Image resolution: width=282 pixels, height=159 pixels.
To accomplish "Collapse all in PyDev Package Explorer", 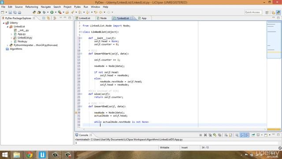I will (x=44, y=18).
